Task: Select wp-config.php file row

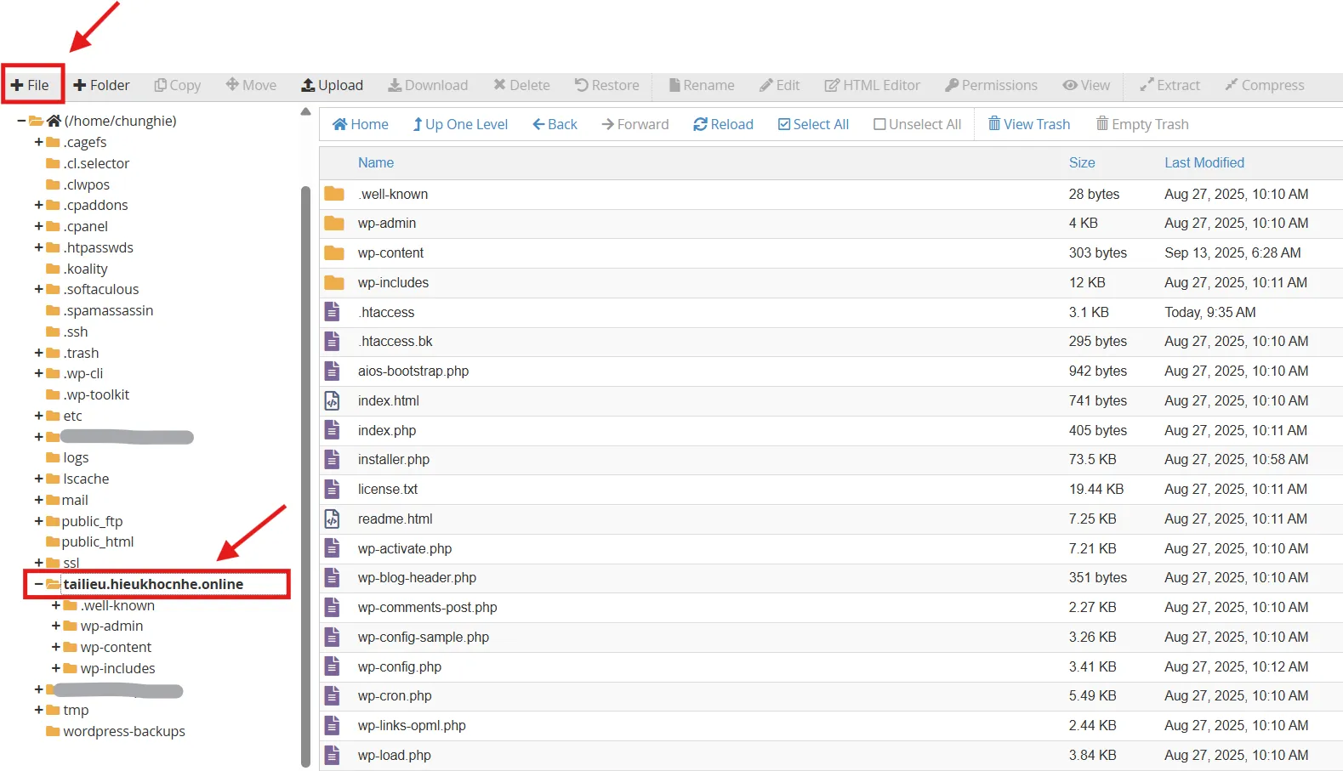Action: pos(399,666)
